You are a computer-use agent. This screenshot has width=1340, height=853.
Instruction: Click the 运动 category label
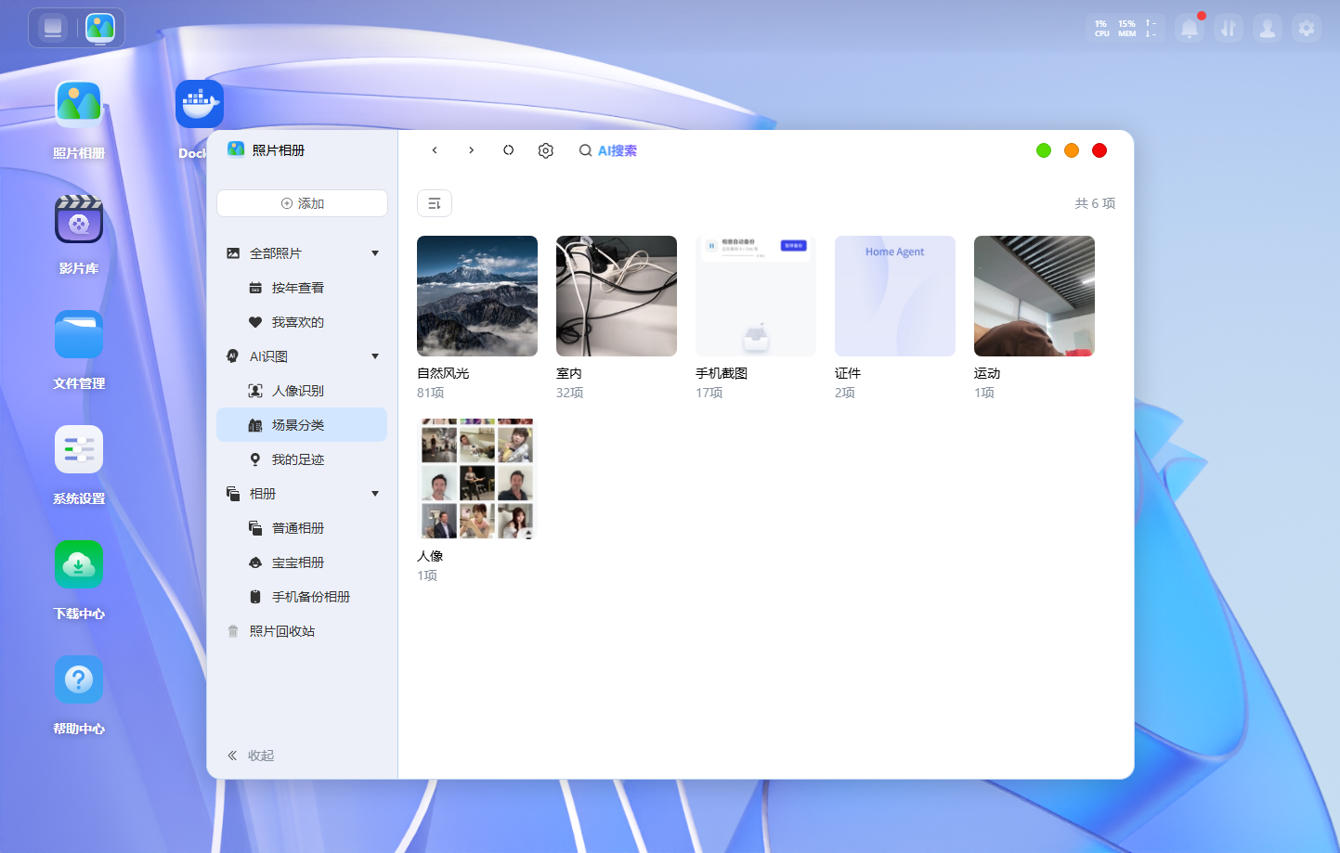[987, 373]
